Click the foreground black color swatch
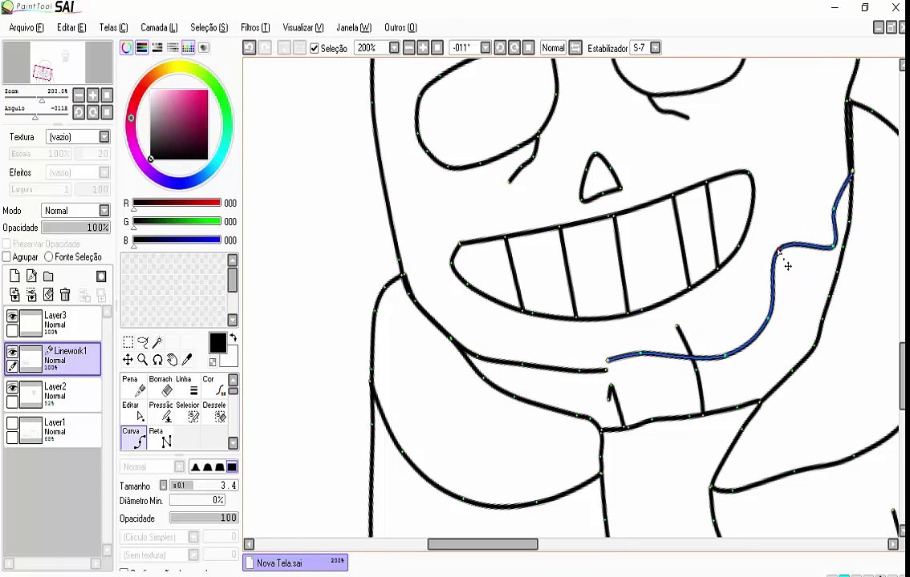Screen dimensions: 910x577 [217, 342]
